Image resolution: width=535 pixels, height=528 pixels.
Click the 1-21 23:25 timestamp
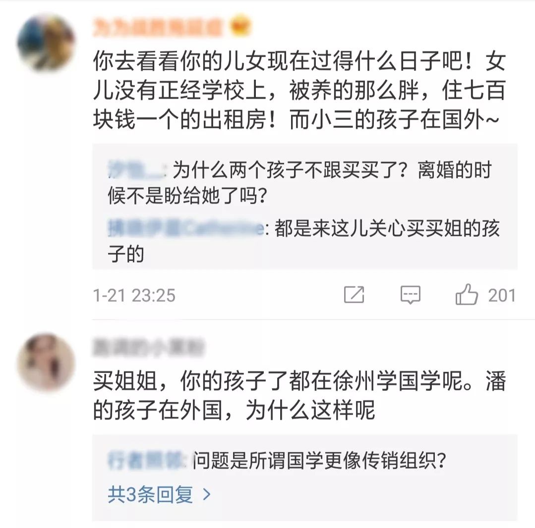coord(134,295)
